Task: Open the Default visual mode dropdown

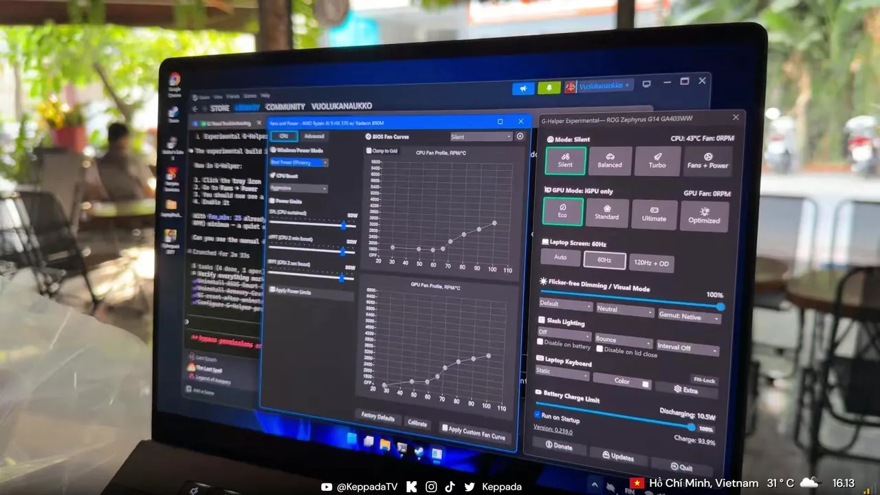Action: (565, 303)
